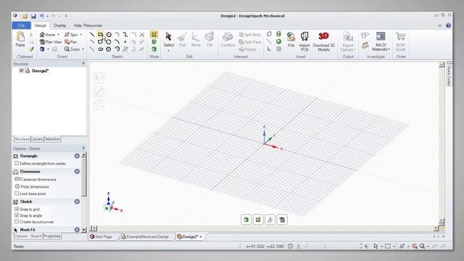Click the Pan tool in Orient group
464x261 pixels.
[71, 42]
